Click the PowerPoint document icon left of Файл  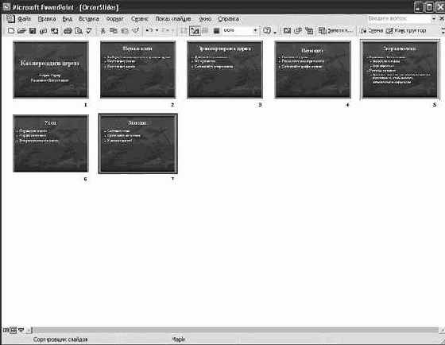[x=10, y=19]
